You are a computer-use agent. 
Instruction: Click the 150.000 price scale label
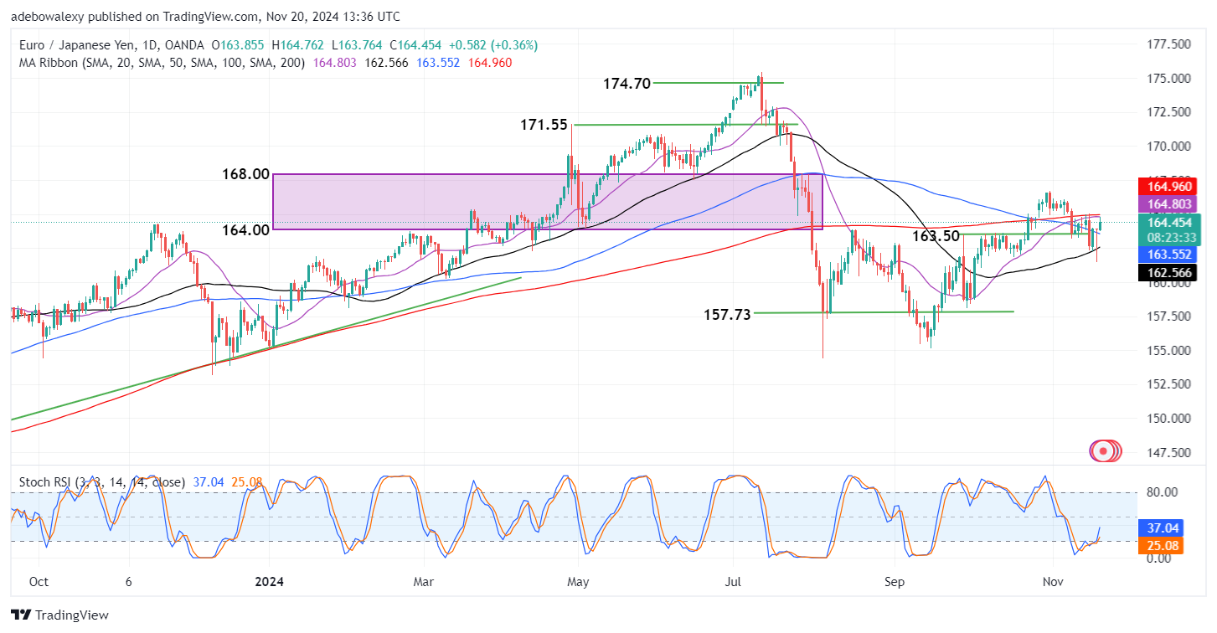click(x=1168, y=418)
